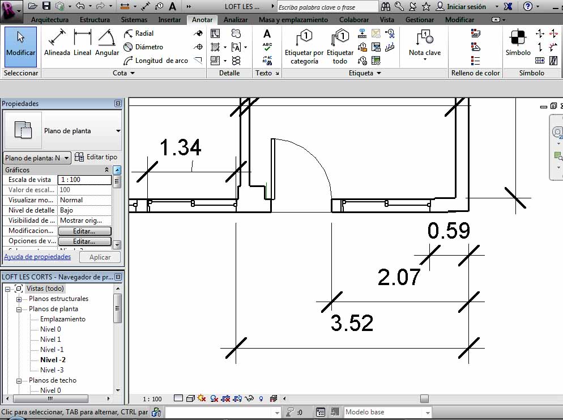Click the Diámetro dimension tool
This screenshot has height=420, width=563.
(143, 47)
